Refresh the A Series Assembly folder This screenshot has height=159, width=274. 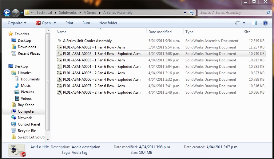tap(192, 13)
